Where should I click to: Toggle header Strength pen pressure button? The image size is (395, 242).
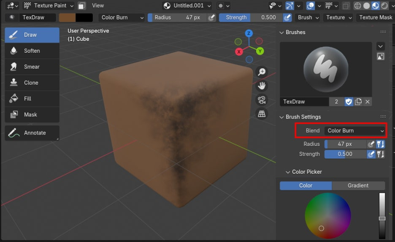click(x=287, y=17)
